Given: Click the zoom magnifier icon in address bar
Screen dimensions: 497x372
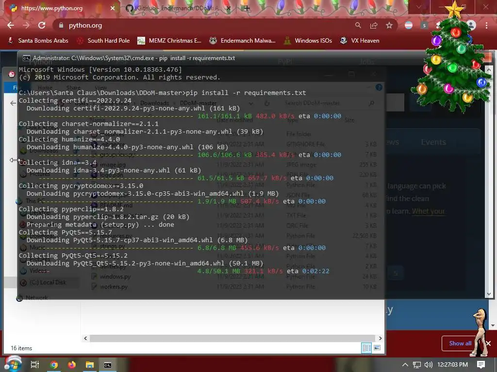Looking at the screenshot, I should coord(358,25).
